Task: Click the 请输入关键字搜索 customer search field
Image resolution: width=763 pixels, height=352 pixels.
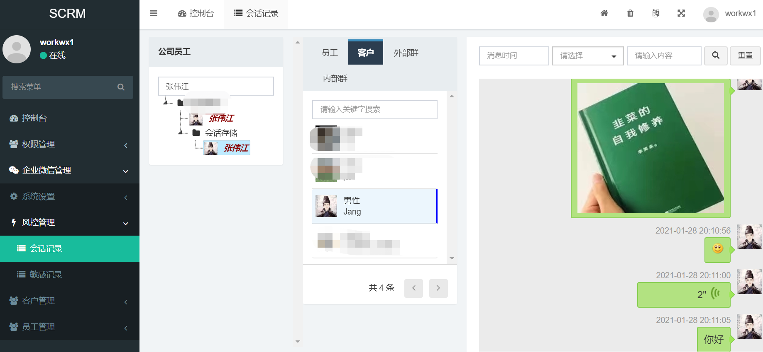Action: (x=374, y=109)
